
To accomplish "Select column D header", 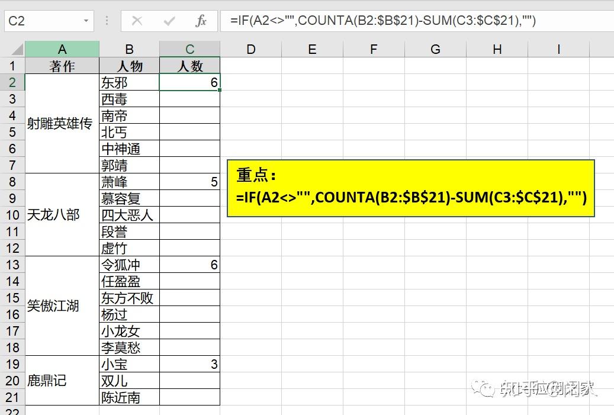I will pos(251,49).
